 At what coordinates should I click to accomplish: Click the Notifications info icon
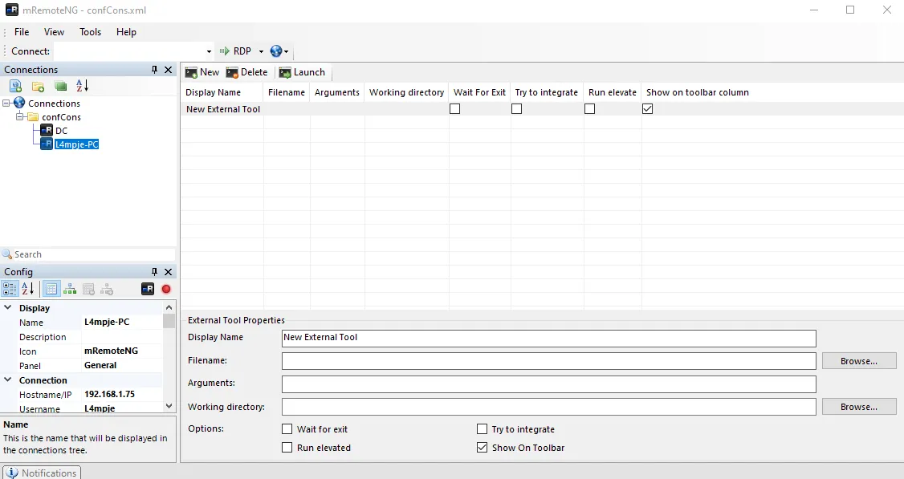click(x=11, y=473)
